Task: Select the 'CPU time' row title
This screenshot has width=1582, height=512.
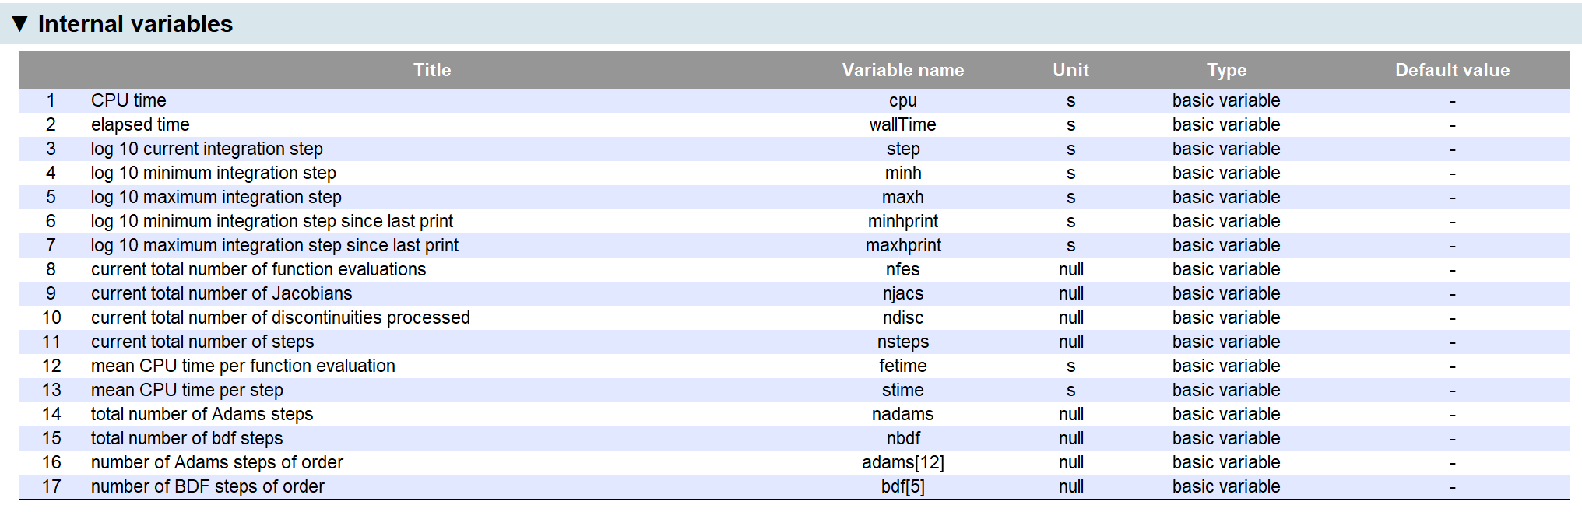Action: (128, 100)
